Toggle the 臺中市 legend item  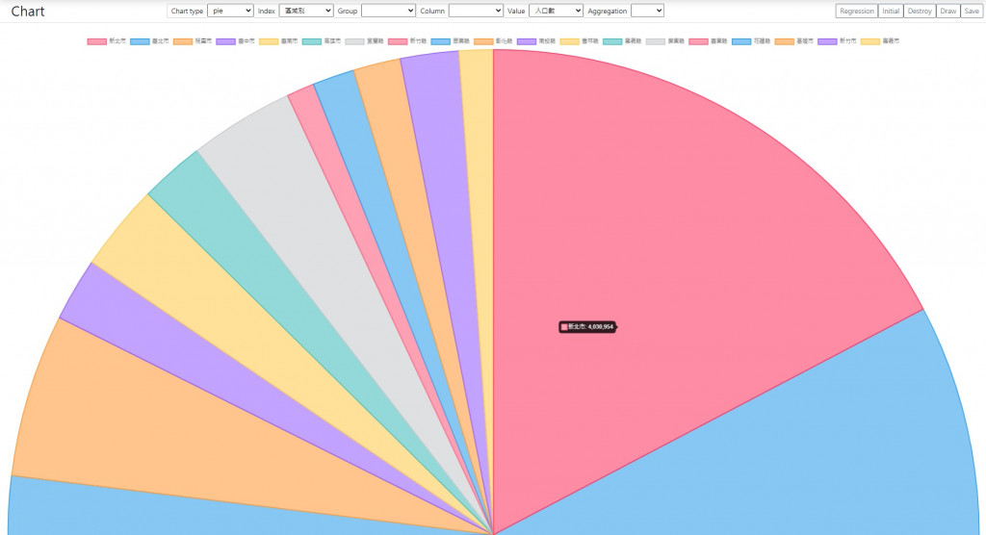pos(235,40)
